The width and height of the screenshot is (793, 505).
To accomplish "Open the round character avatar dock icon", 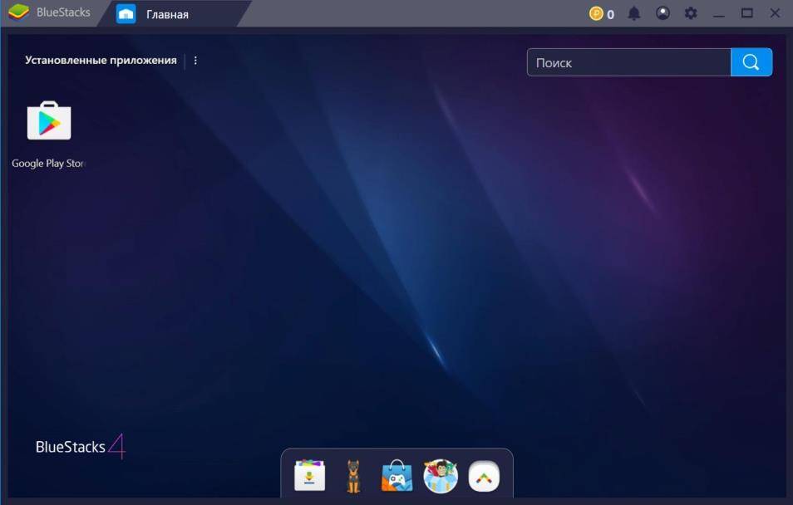I will pos(441,476).
